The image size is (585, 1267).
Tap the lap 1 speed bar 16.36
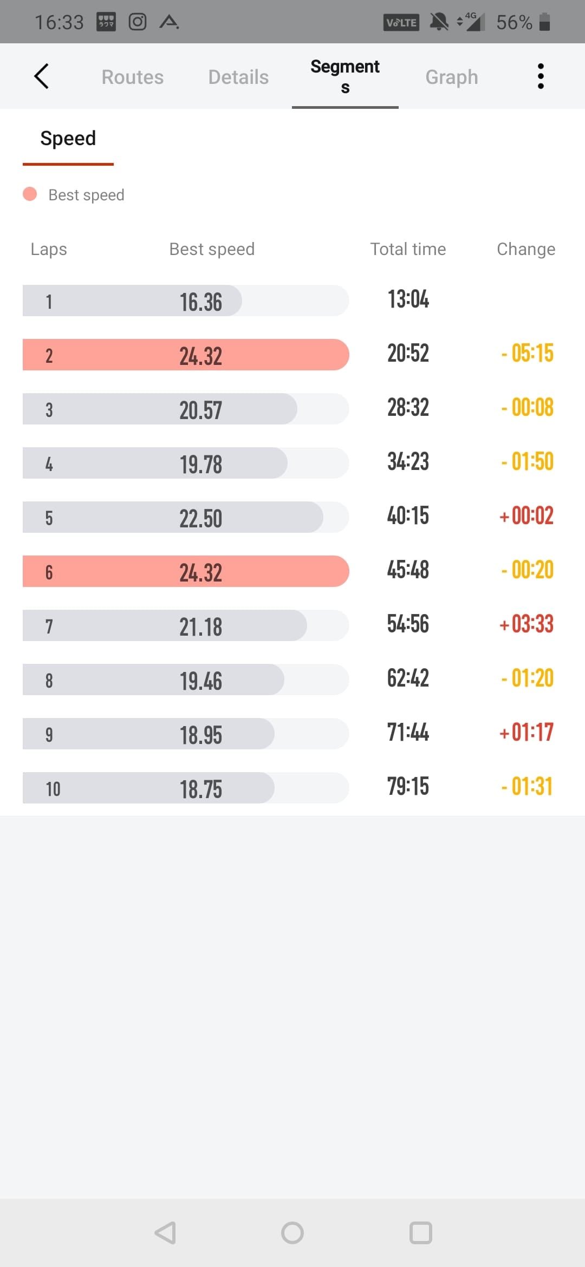(x=132, y=301)
